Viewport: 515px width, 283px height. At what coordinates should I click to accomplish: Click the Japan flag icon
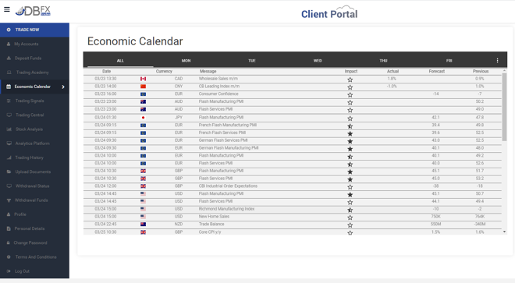[144, 118]
